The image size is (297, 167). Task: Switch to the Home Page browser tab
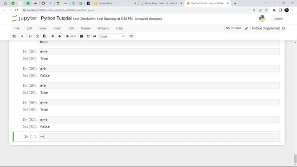pyautogui.click(x=161, y=3)
